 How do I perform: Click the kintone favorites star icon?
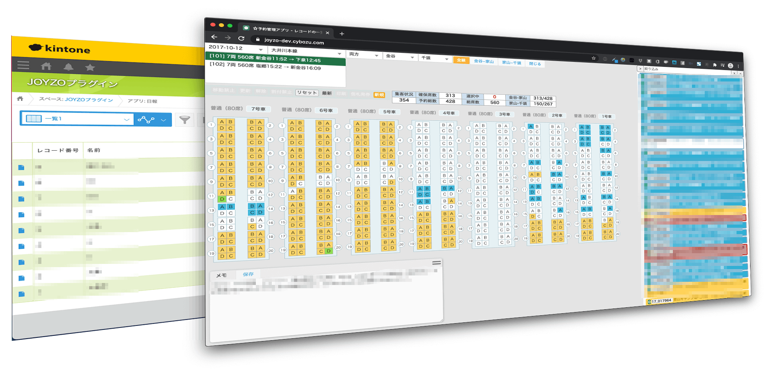click(x=90, y=68)
